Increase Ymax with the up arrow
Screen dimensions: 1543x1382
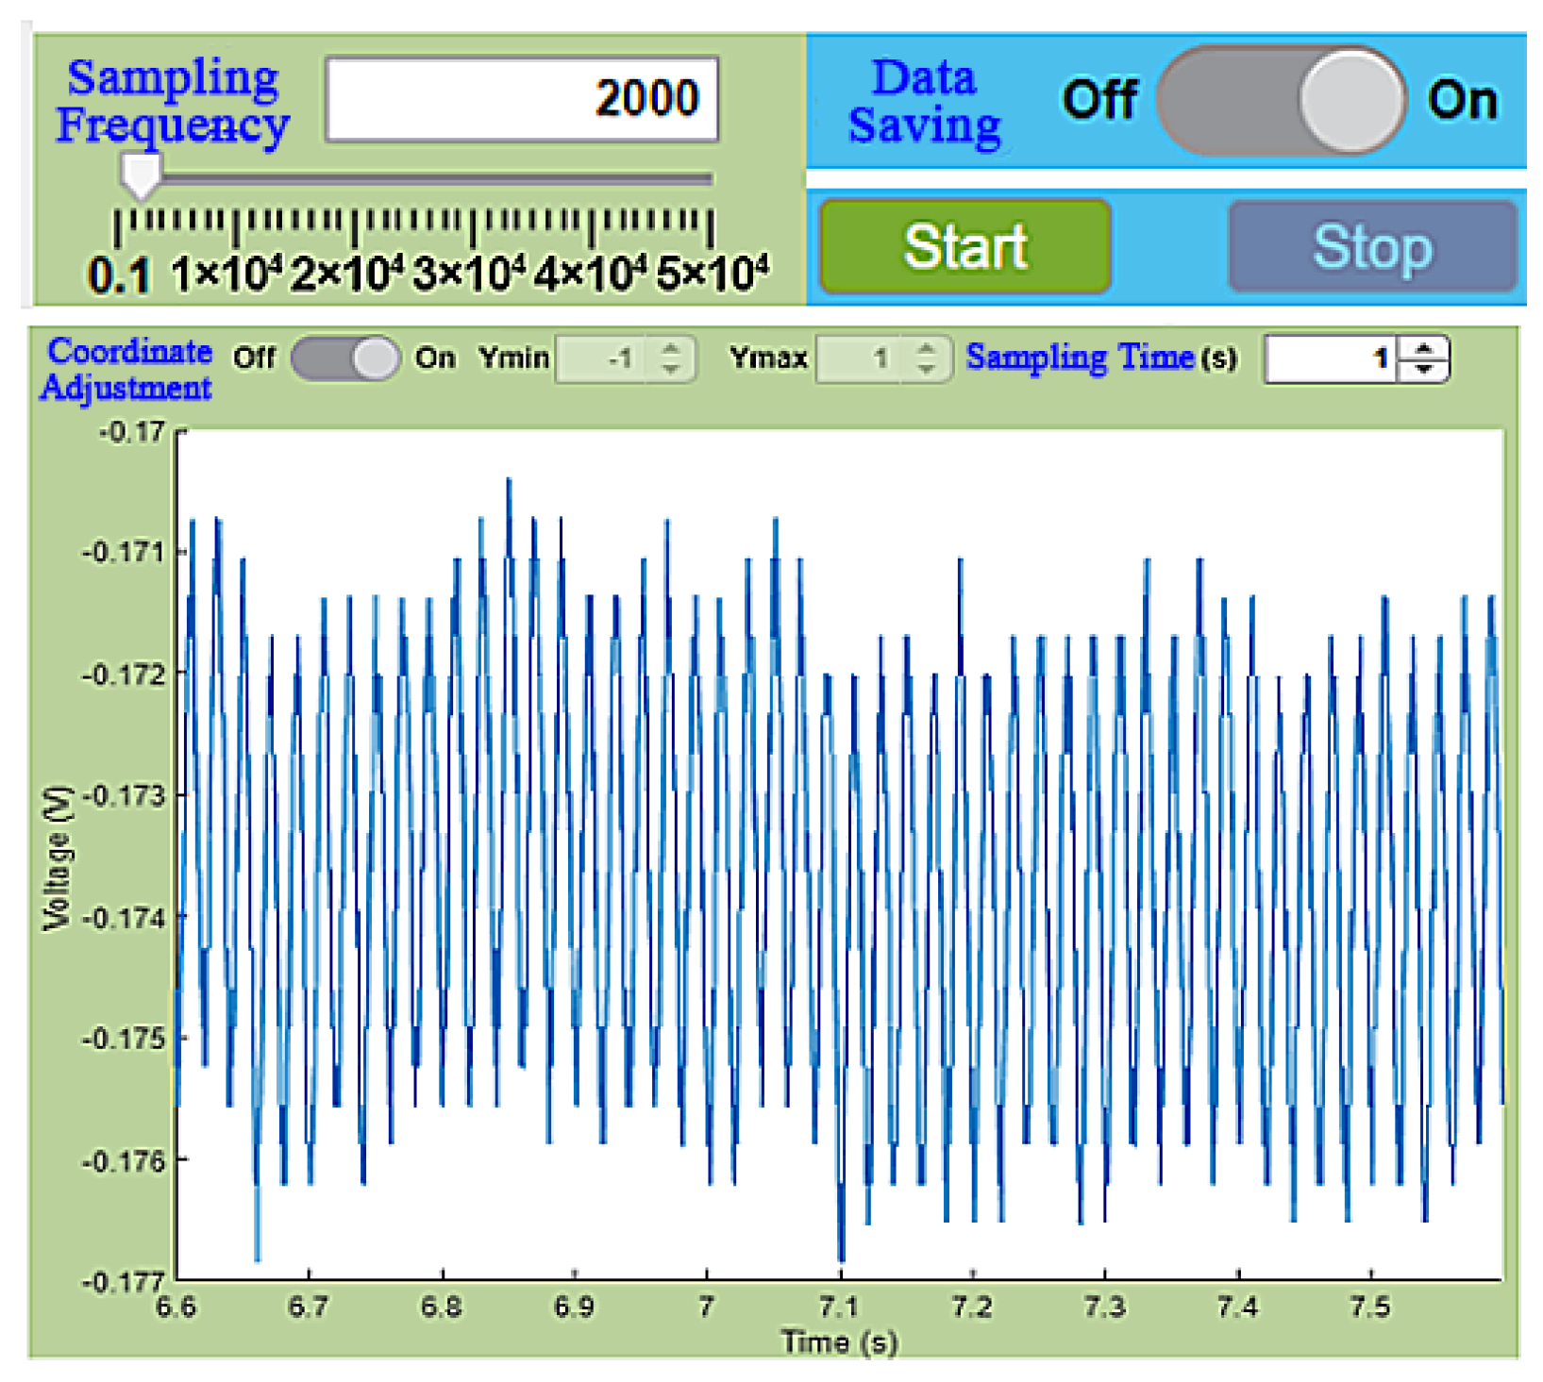tap(927, 349)
